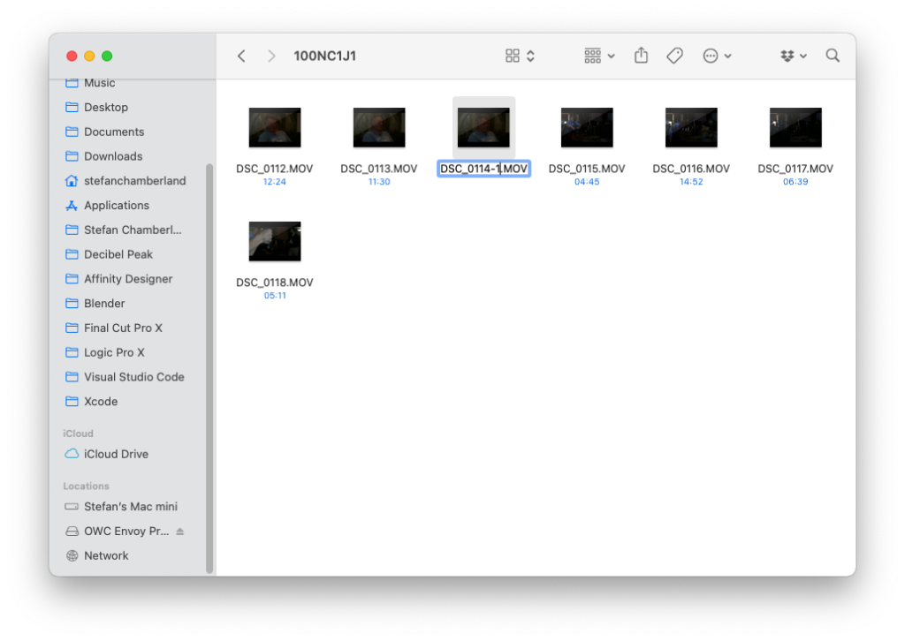The height and width of the screenshot is (641, 905).
Task: Select the DSC_0116.MOV video thumbnail
Action: coord(691,127)
